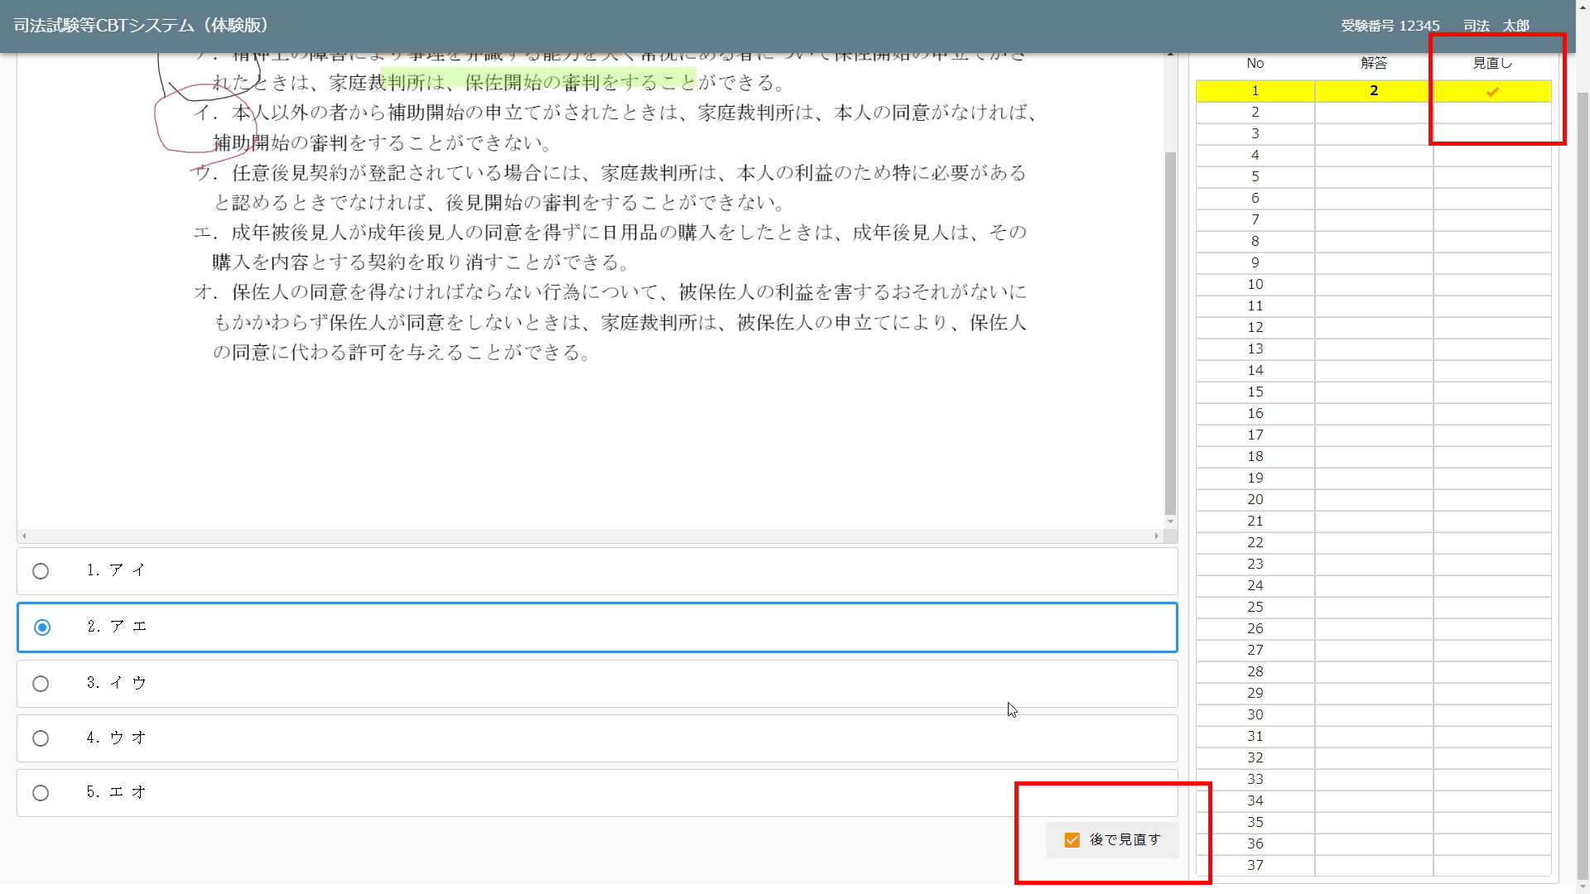Pick answer option 5. エ オ
Viewport: 1590px width, 894px height.
click(x=41, y=793)
